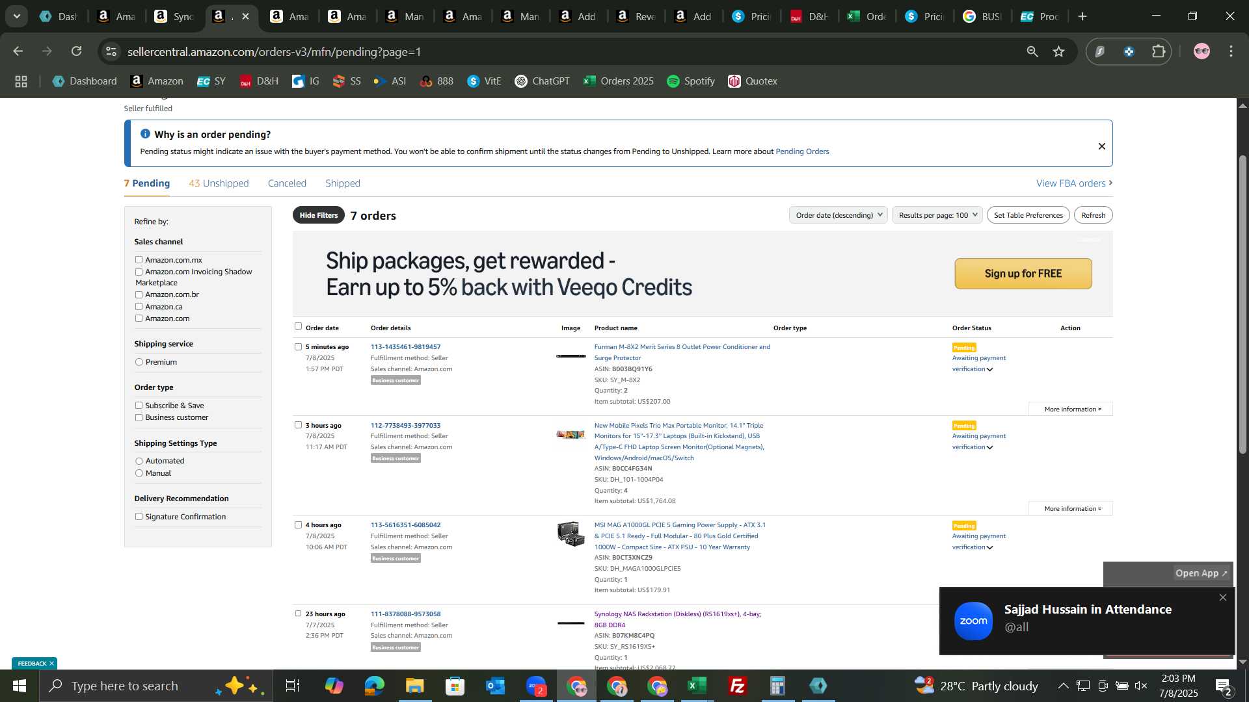Click the Hide Filters button
The width and height of the screenshot is (1249, 702).
point(319,215)
